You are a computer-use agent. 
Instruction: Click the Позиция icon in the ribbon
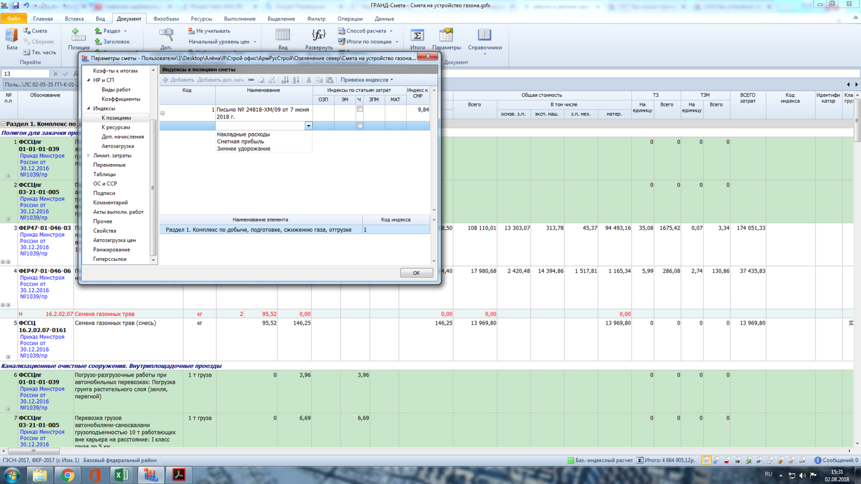[77, 36]
